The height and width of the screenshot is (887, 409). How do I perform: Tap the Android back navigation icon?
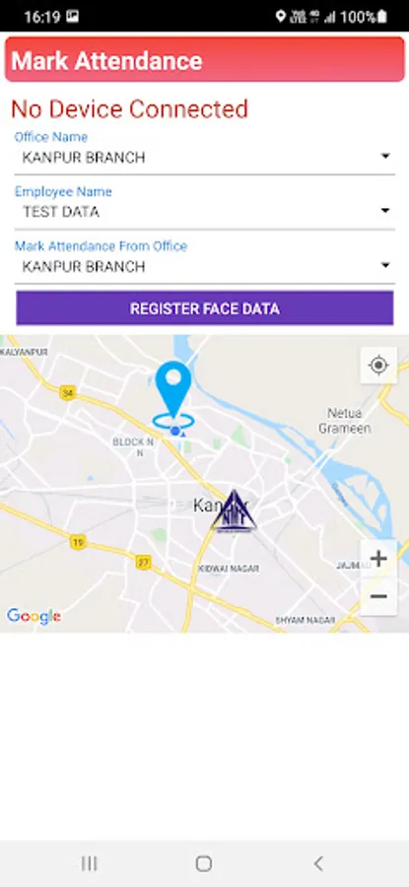318,863
